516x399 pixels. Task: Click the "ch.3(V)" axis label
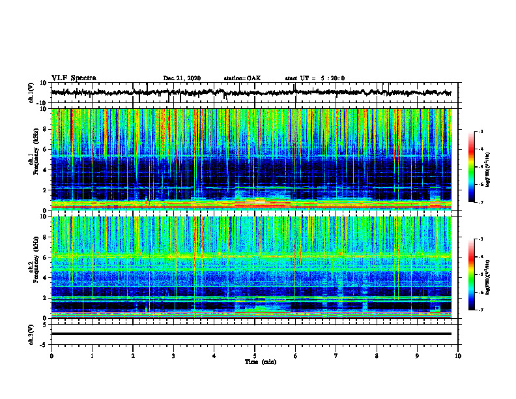(x=31, y=334)
